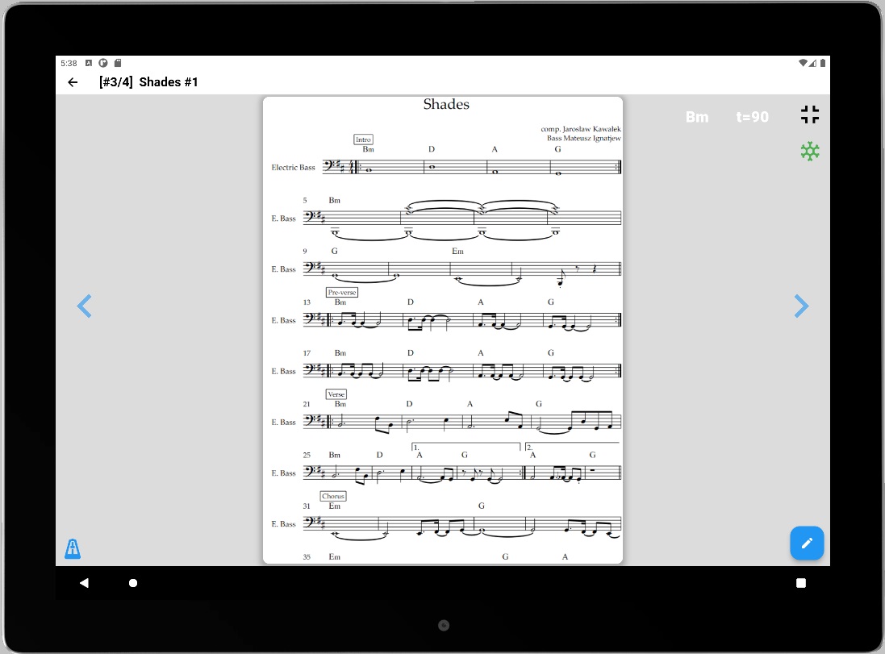Tap the t=90 tempo indicator
The height and width of the screenshot is (654, 885).
click(753, 117)
